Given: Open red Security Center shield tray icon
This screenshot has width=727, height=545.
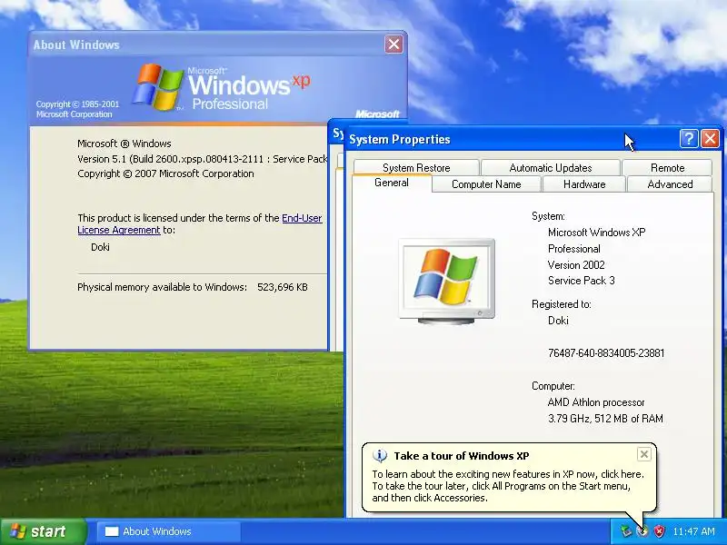Looking at the screenshot, I should coord(659,531).
